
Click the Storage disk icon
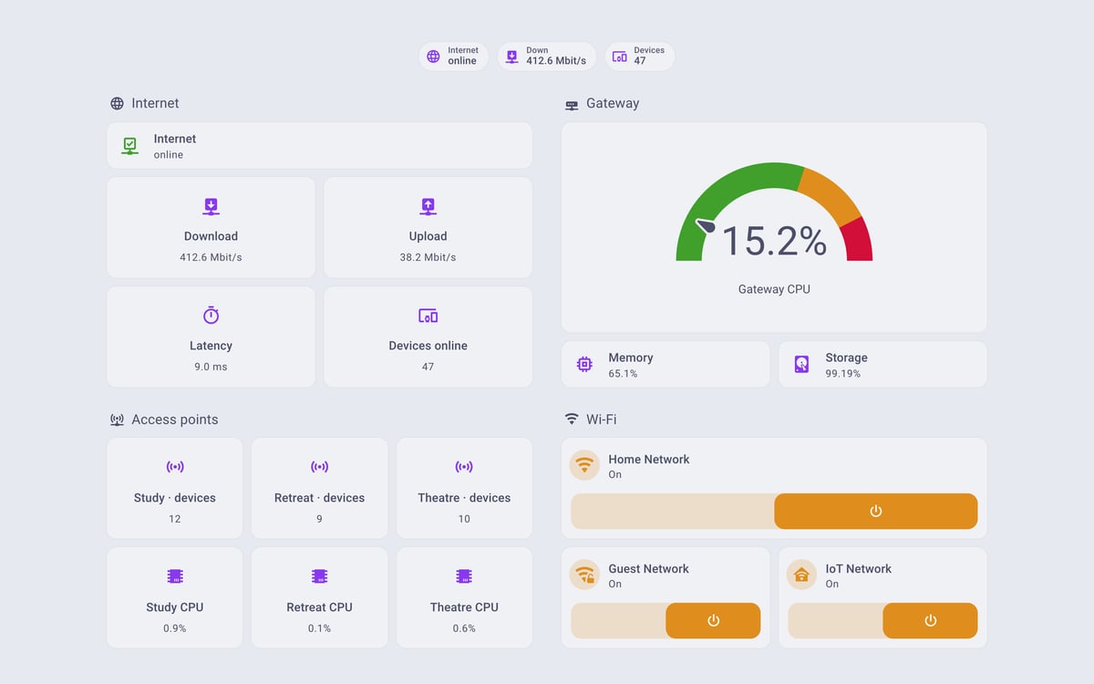(x=801, y=365)
